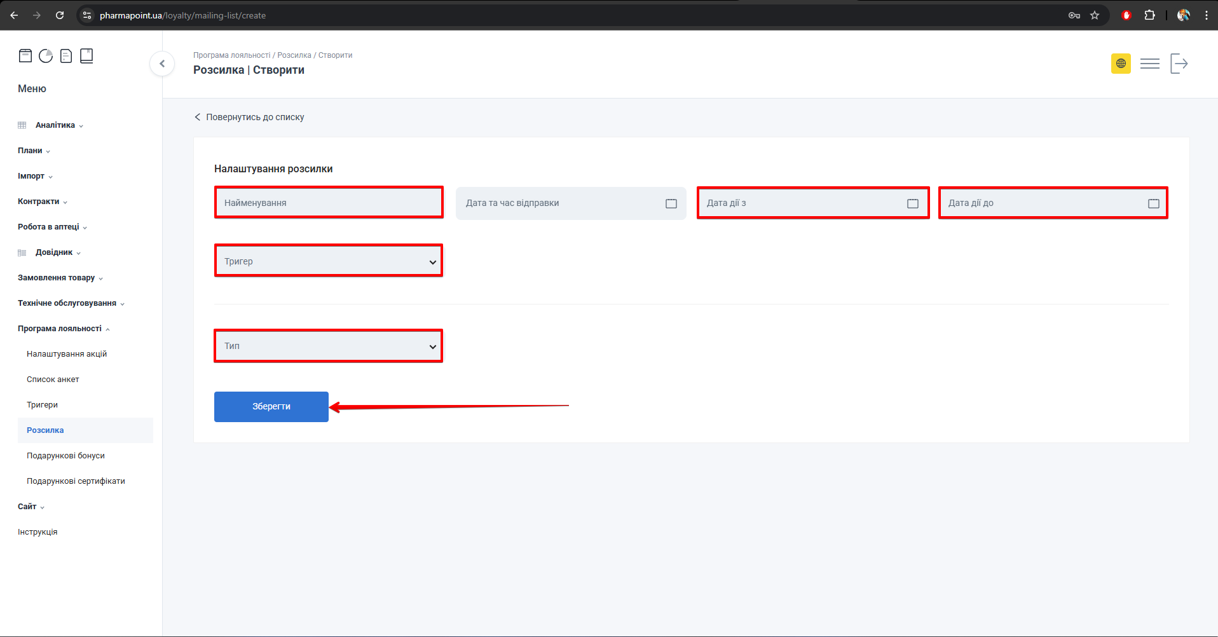Click the logout icon at top right

point(1179,64)
